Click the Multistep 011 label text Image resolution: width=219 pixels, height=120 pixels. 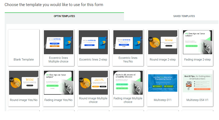click(x=163, y=100)
